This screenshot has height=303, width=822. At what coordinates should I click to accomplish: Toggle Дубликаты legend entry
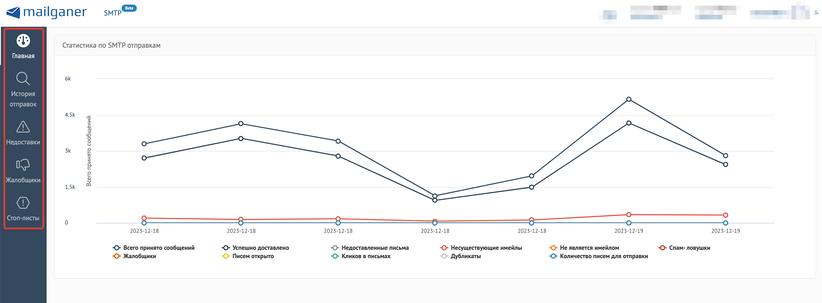pos(460,256)
